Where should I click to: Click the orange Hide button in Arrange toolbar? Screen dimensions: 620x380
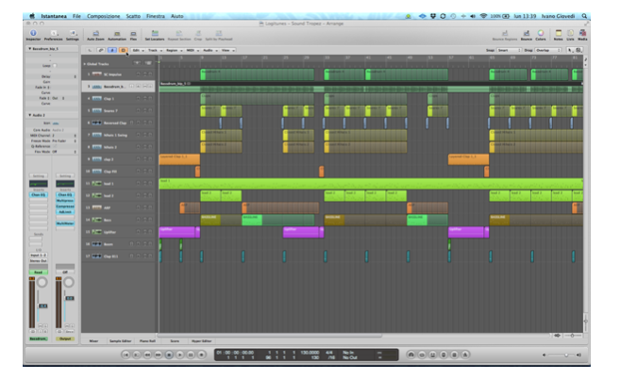tap(123, 50)
